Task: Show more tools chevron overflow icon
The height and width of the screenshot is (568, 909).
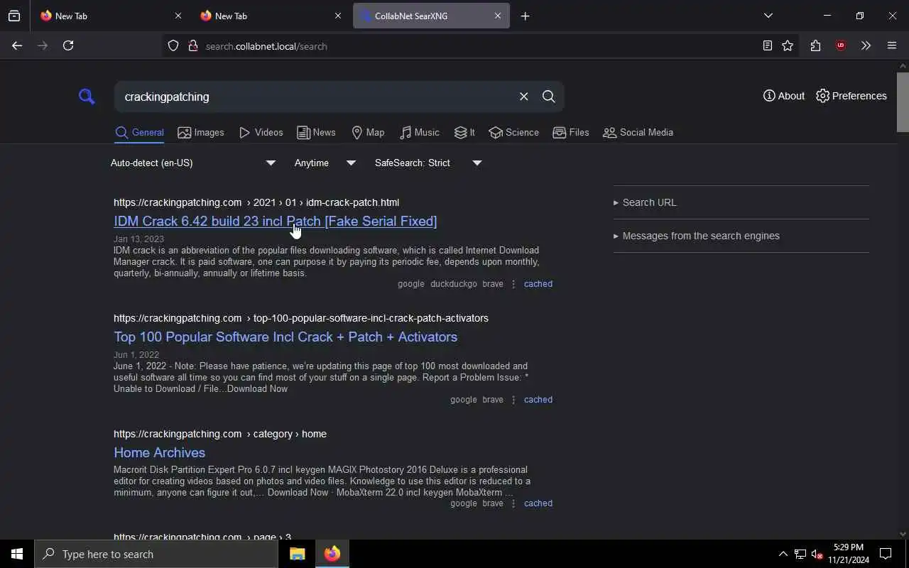Action: pyautogui.click(x=866, y=46)
